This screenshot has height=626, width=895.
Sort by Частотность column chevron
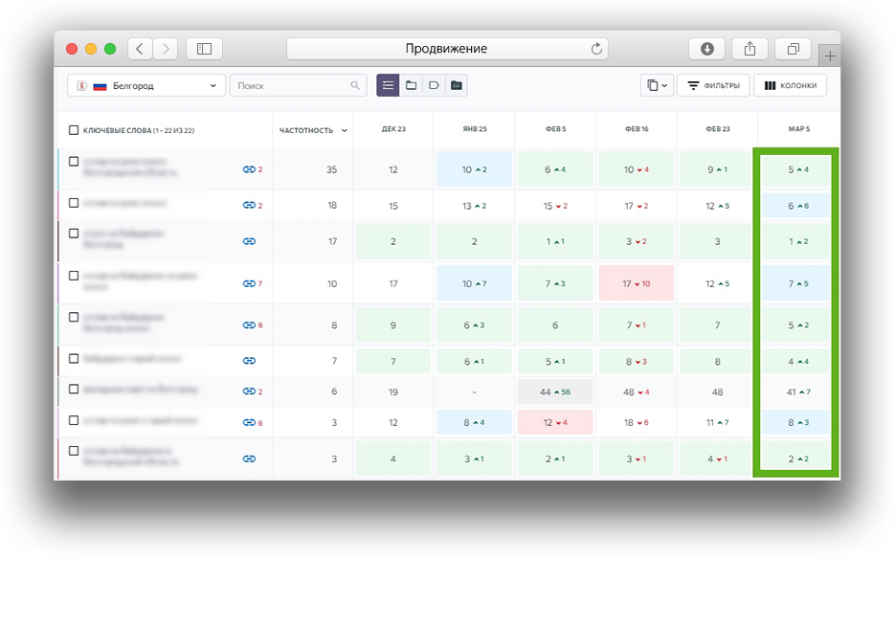[345, 131]
